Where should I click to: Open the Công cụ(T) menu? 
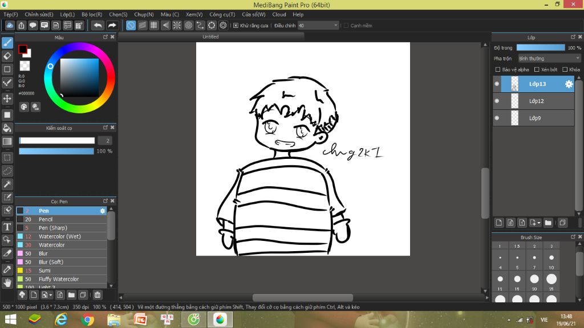(222, 14)
